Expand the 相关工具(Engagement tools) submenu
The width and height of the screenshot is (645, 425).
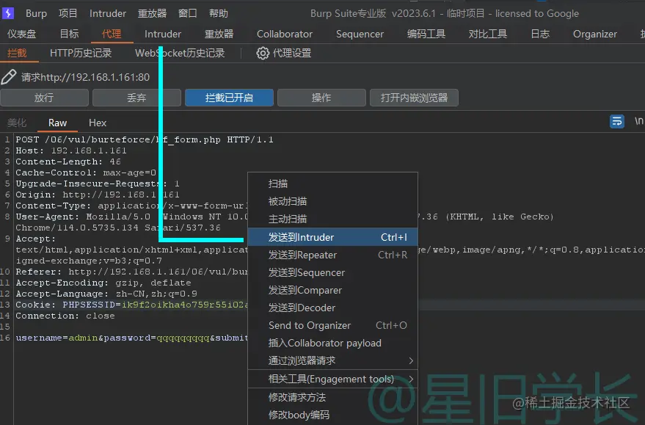[x=333, y=379]
